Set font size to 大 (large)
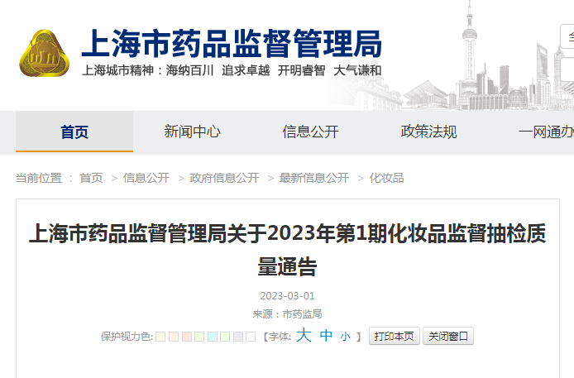Viewport: 574px width, 378px height. click(x=304, y=335)
